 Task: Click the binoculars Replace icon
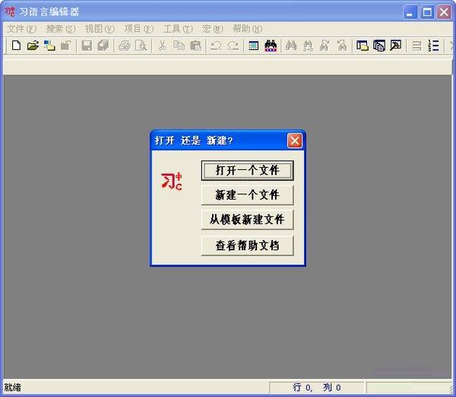[308, 46]
